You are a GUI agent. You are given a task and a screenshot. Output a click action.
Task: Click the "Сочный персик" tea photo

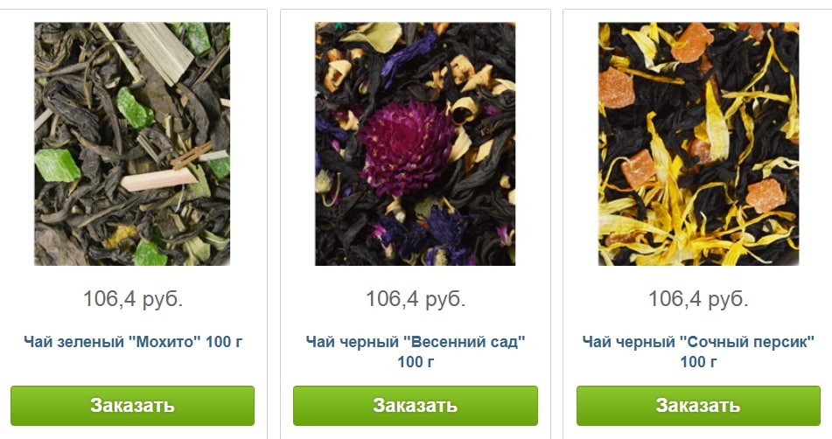(698, 143)
